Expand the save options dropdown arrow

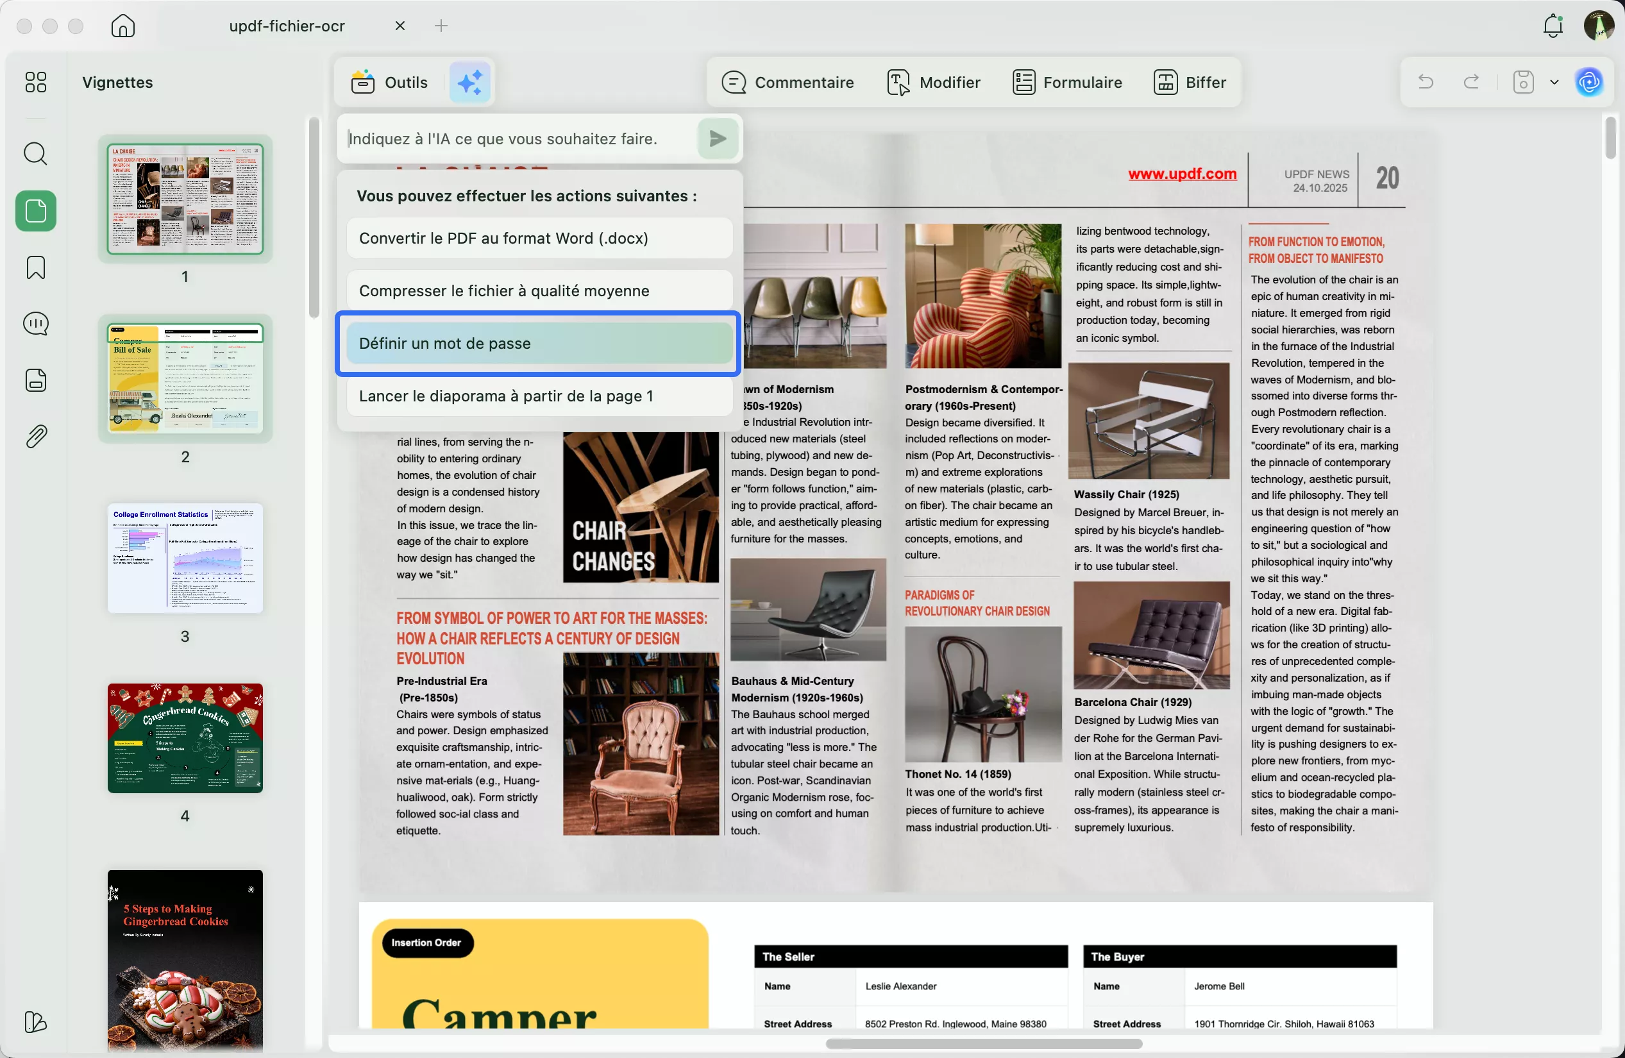point(1554,82)
